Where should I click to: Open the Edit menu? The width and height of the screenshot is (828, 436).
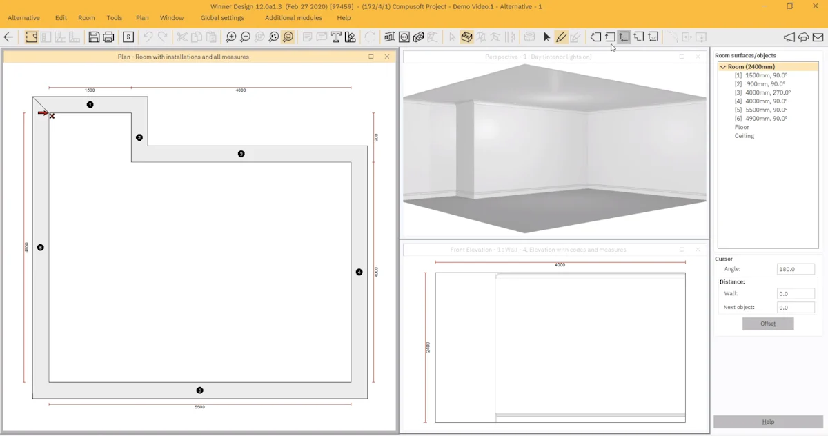(x=61, y=18)
